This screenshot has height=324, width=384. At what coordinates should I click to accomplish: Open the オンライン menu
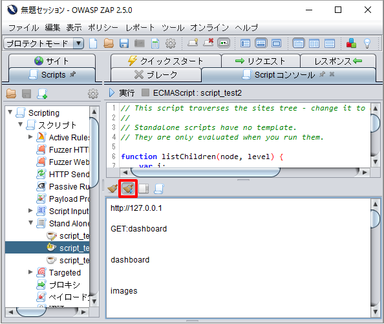(x=209, y=28)
